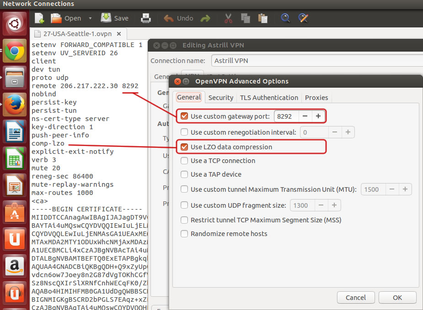Expand the Open recent files dropdown arrow
The image size is (423, 310).
[x=90, y=18]
